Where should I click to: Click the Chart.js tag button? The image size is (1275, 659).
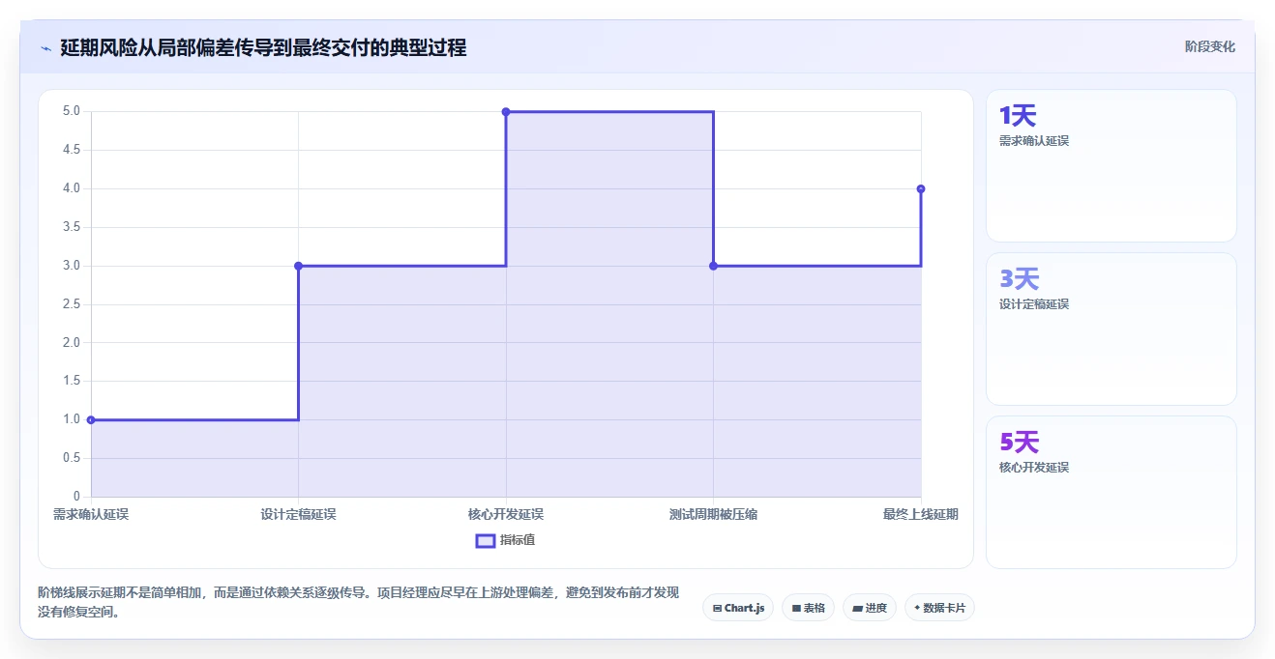(x=738, y=608)
